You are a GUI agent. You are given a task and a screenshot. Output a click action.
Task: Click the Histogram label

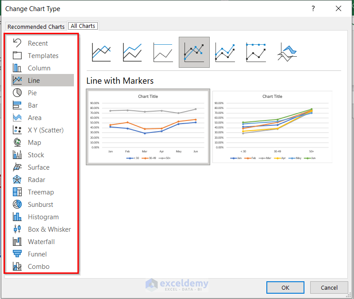[x=43, y=217]
